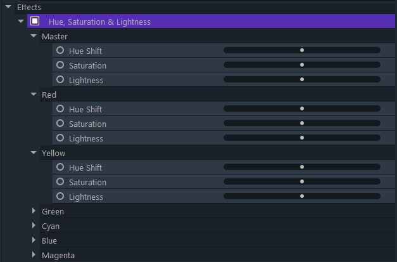Collapse the Master group
This screenshot has height=262, width=397.
(34, 36)
